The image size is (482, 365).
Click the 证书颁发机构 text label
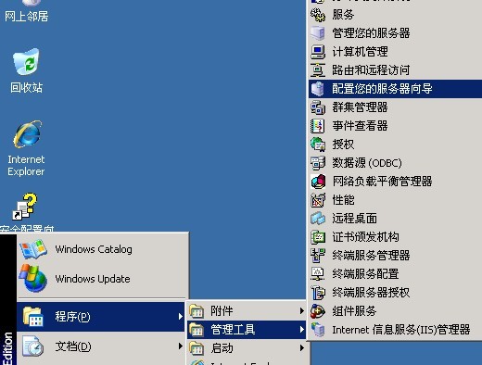[x=365, y=237]
